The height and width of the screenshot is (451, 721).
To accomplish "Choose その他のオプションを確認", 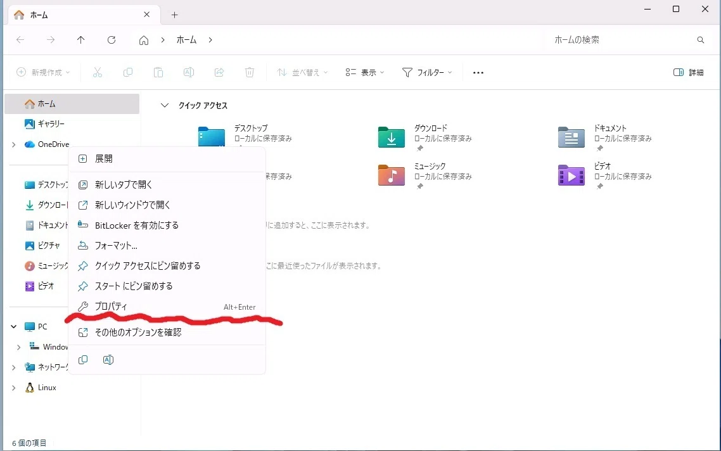I will tap(167, 332).
